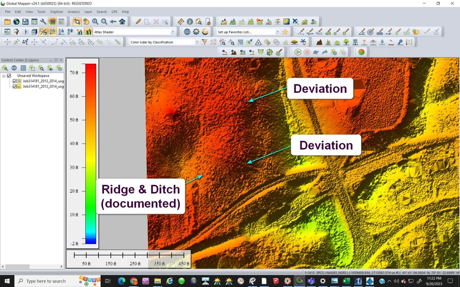This screenshot has width=460, height=287.
Task: Click the Open Data File folder icon
Action: (7, 22)
